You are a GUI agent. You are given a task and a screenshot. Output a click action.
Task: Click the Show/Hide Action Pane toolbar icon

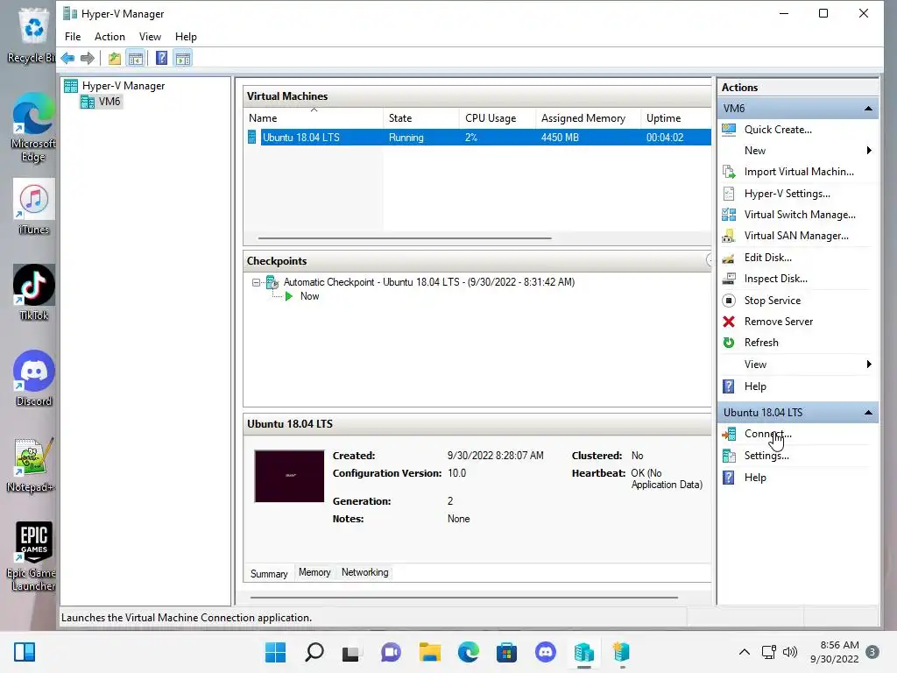[x=183, y=58]
